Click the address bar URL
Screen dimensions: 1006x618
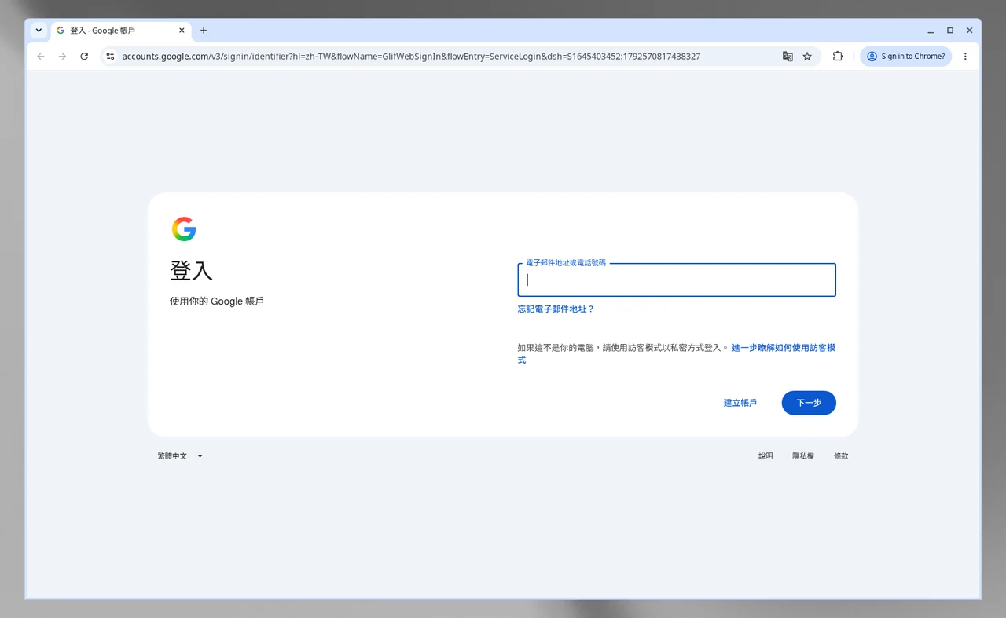tap(411, 57)
